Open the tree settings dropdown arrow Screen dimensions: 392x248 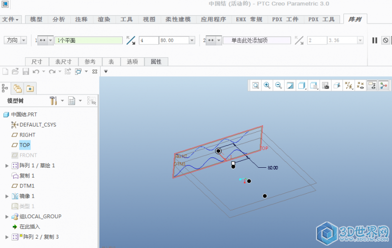62,101
